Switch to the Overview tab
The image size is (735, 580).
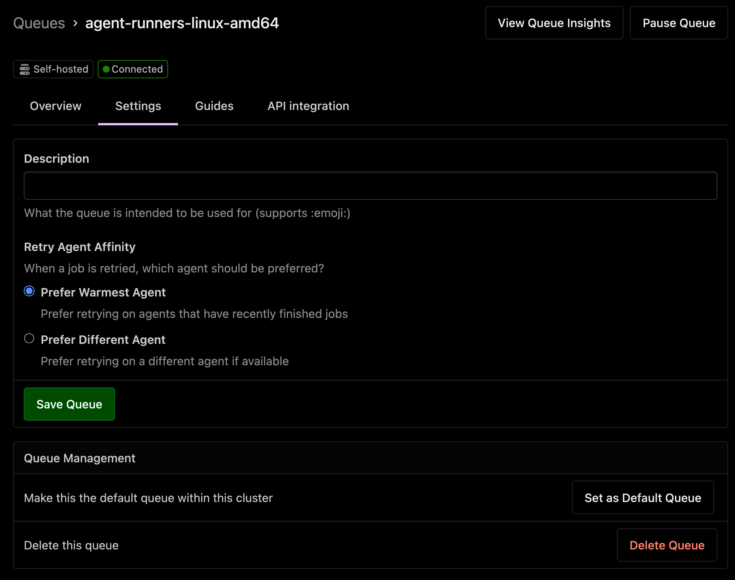[x=55, y=106]
